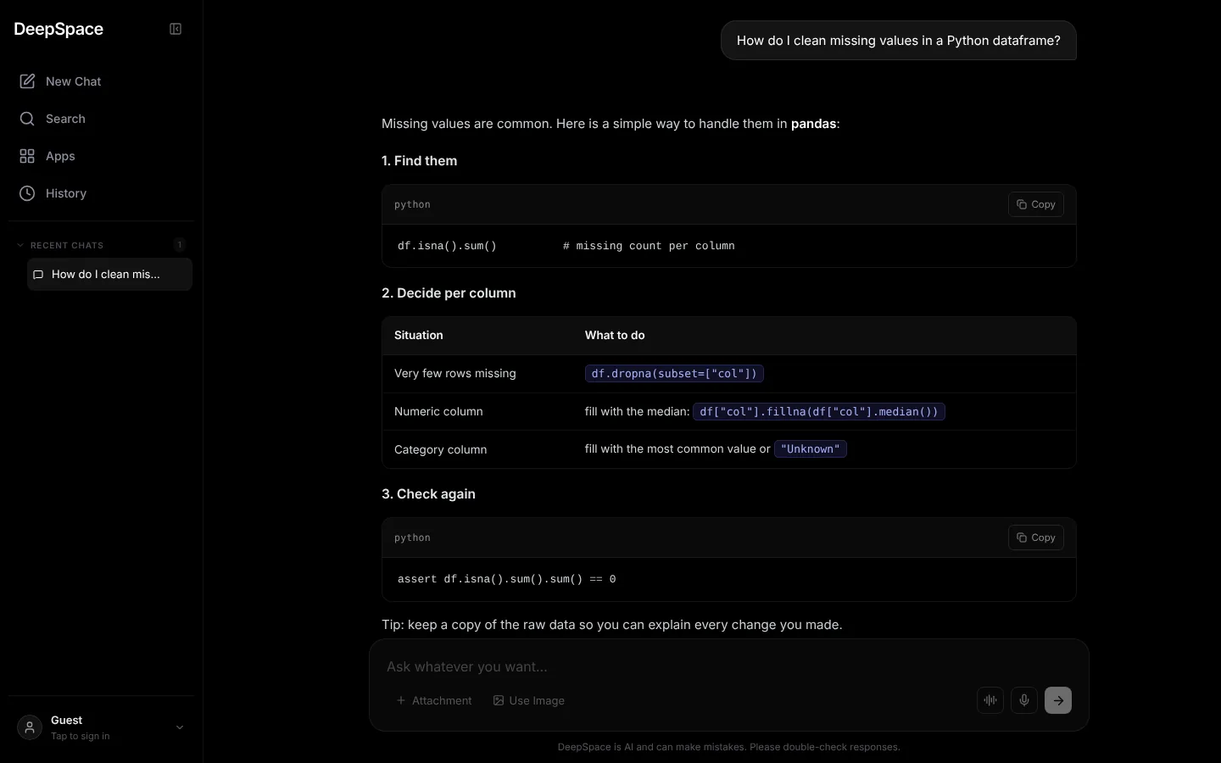Open the Search menu item
Image resolution: width=1221 pixels, height=763 pixels.
(102, 119)
